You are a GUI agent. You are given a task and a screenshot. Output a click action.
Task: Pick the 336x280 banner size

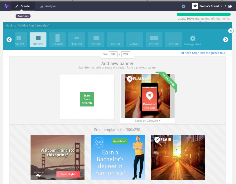point(96,40)
